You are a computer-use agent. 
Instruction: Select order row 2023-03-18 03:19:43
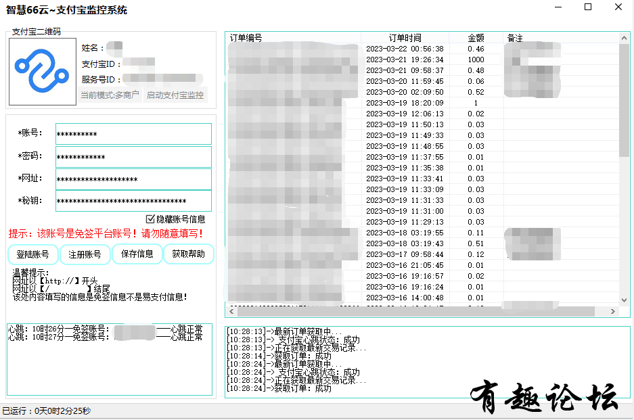pos(422,243)
